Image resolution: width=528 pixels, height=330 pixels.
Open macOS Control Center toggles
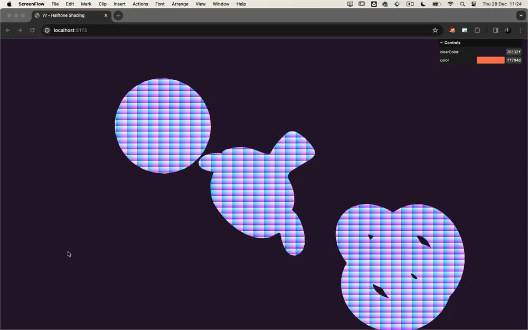pyautogui.click(x=474, y=4)
